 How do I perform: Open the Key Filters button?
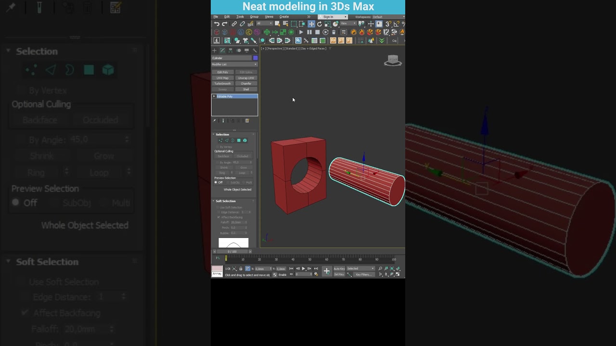tap(363, 274)
